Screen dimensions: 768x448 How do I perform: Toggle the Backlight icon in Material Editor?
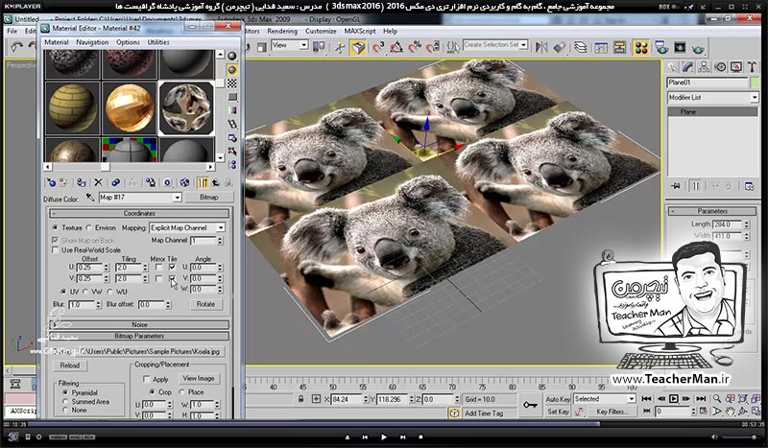coord(232,70)
